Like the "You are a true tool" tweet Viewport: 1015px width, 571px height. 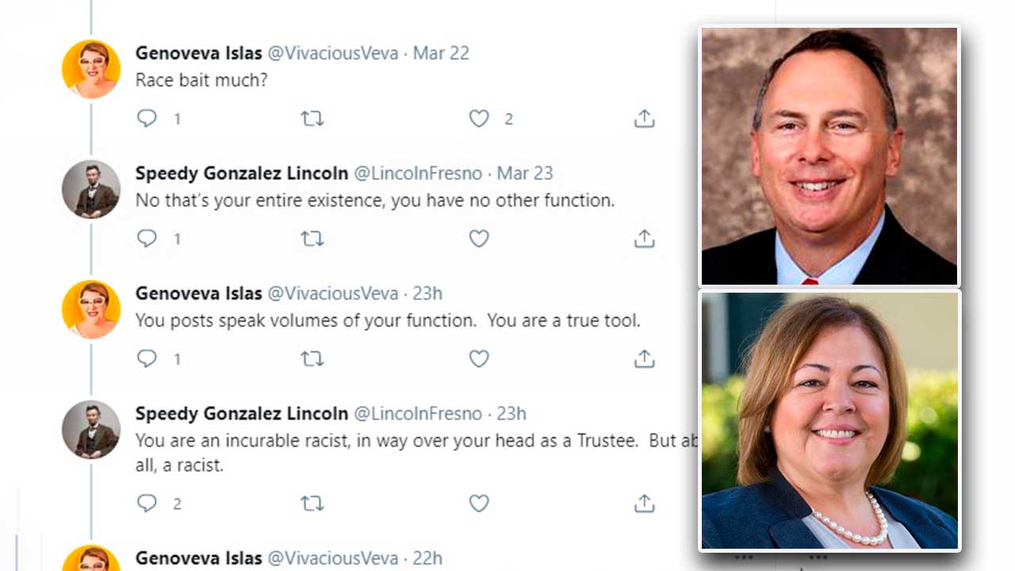pyautogui.click(x=479, y=358)
